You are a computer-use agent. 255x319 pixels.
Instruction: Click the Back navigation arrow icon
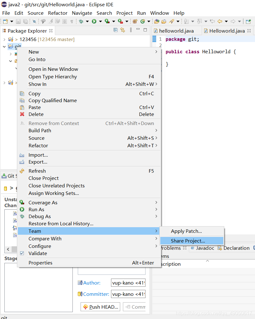point(220,21)
